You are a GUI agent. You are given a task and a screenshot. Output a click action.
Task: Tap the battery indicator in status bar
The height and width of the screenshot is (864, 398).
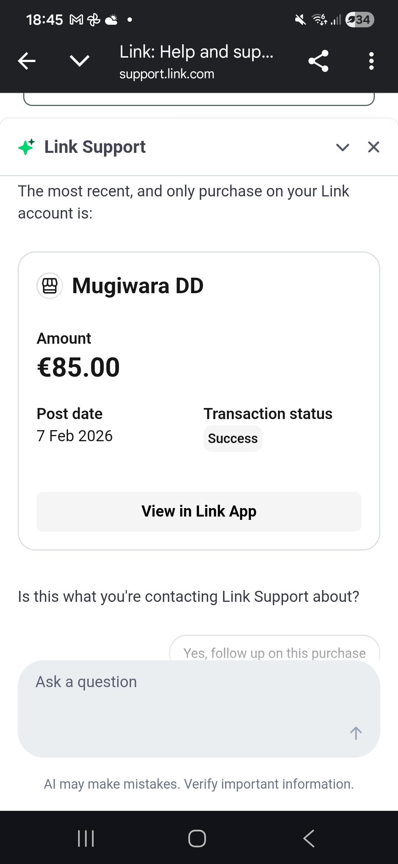[360, 20]
